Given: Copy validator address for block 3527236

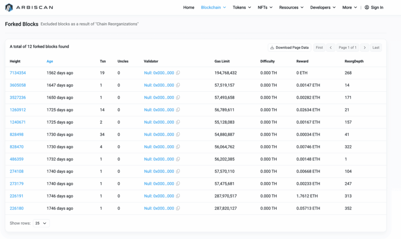Looking at the screenshot, I should tap(178, 97).
